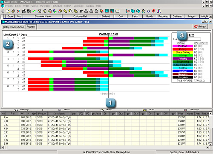Click the Refresh button

[x=200, y=26]
